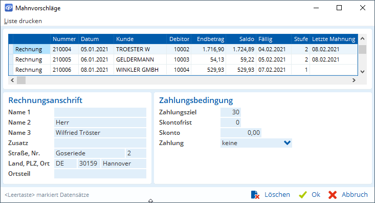Image resolution: width=375 pixels, height=203 pixels.
Task: Open the Zahlung dropdown showing keine
Action: 256,143
